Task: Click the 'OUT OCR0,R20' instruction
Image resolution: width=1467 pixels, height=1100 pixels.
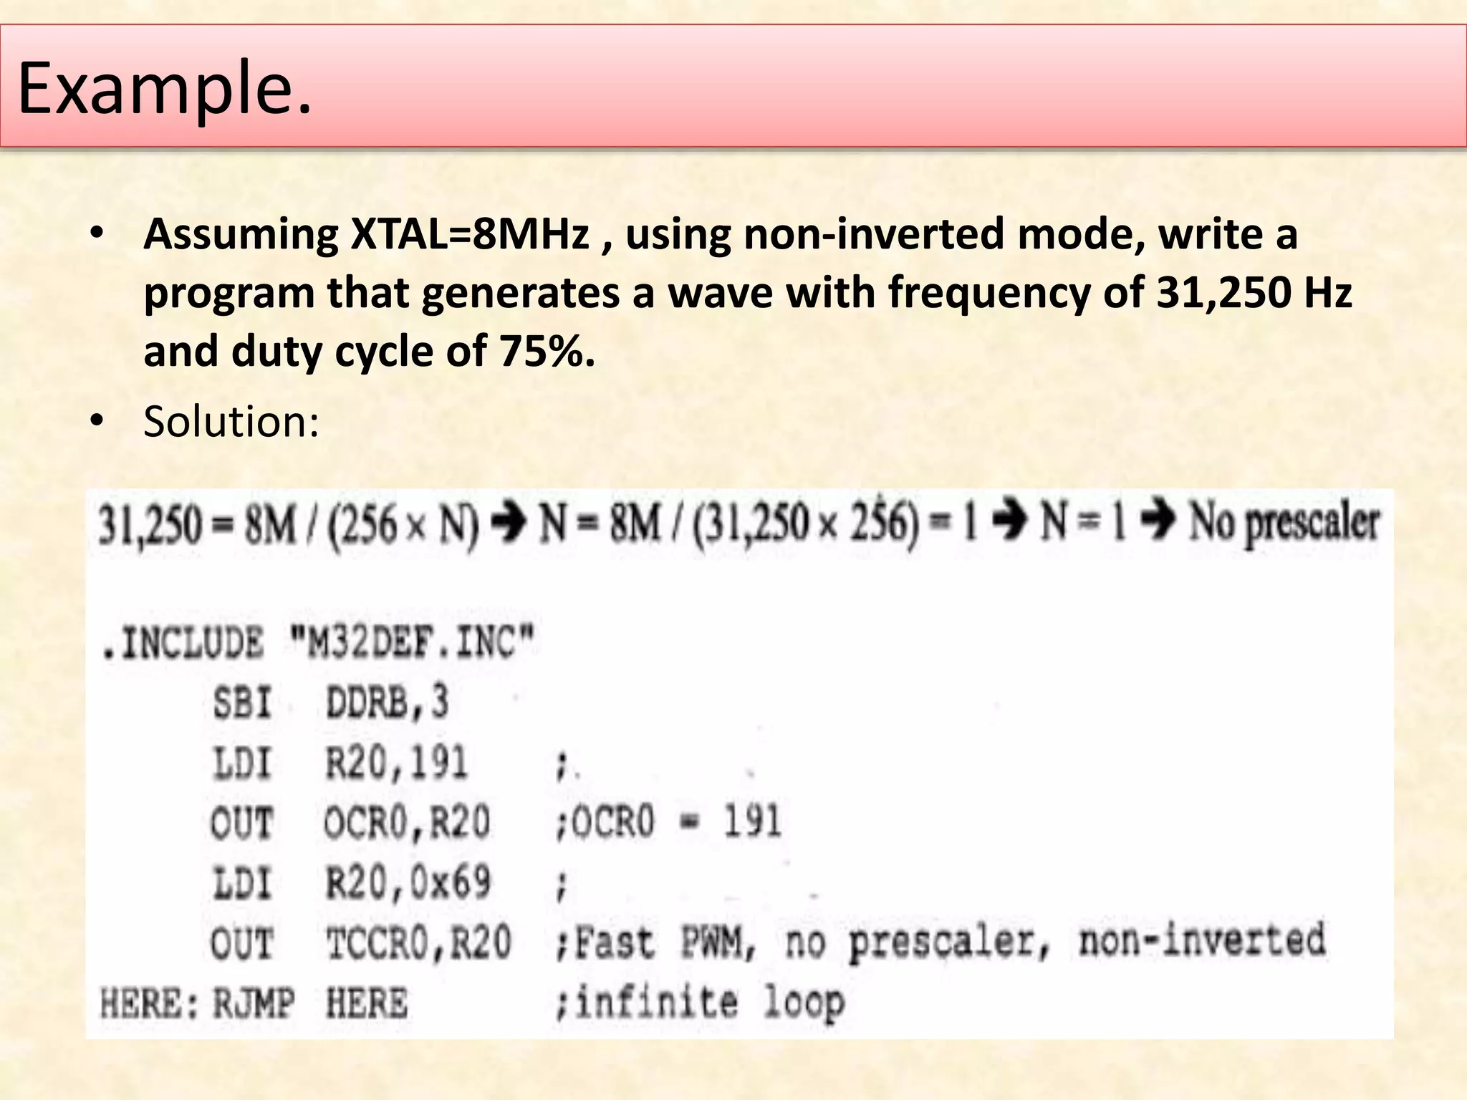Action: [x=350, y=821]
